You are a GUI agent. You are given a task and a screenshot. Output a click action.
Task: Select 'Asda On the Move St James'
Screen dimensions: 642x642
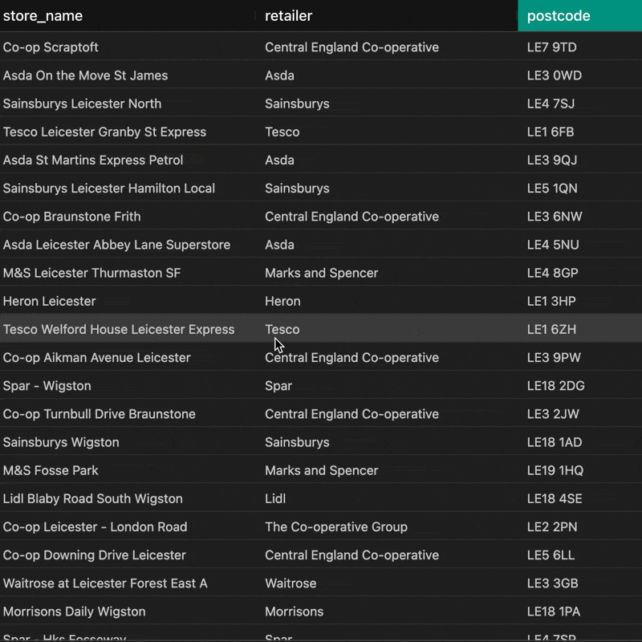click(85, 75)
